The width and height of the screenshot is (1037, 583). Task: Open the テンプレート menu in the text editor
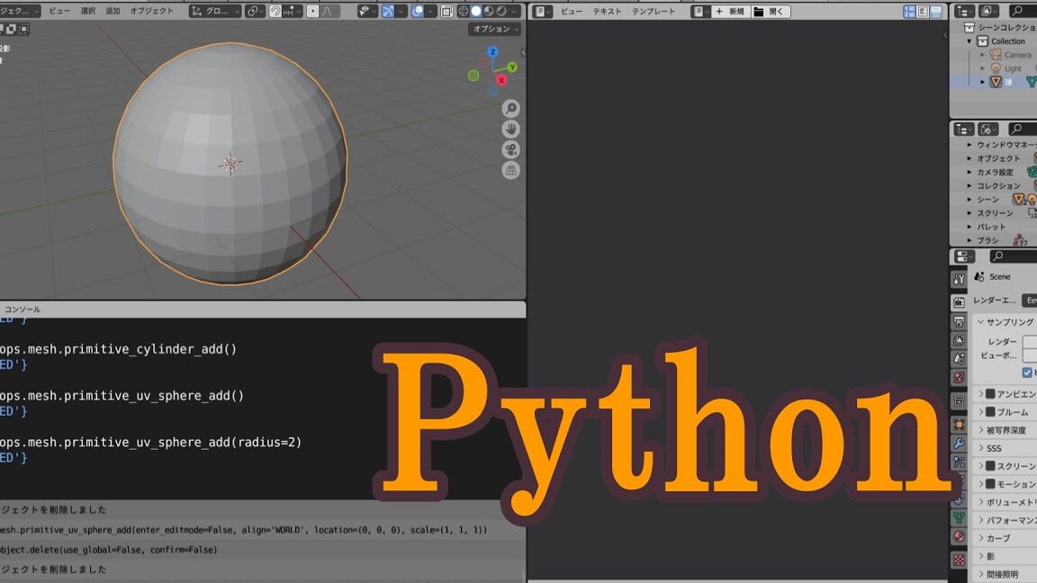[654, 12]
